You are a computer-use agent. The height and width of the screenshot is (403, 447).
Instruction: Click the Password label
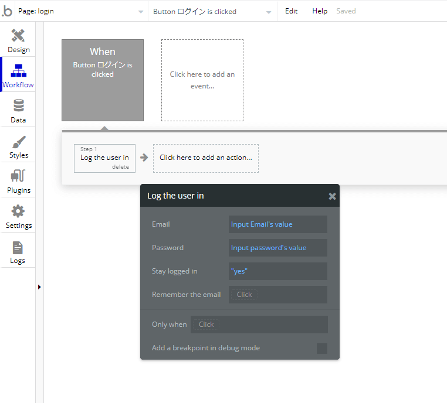tap(168, 248)
